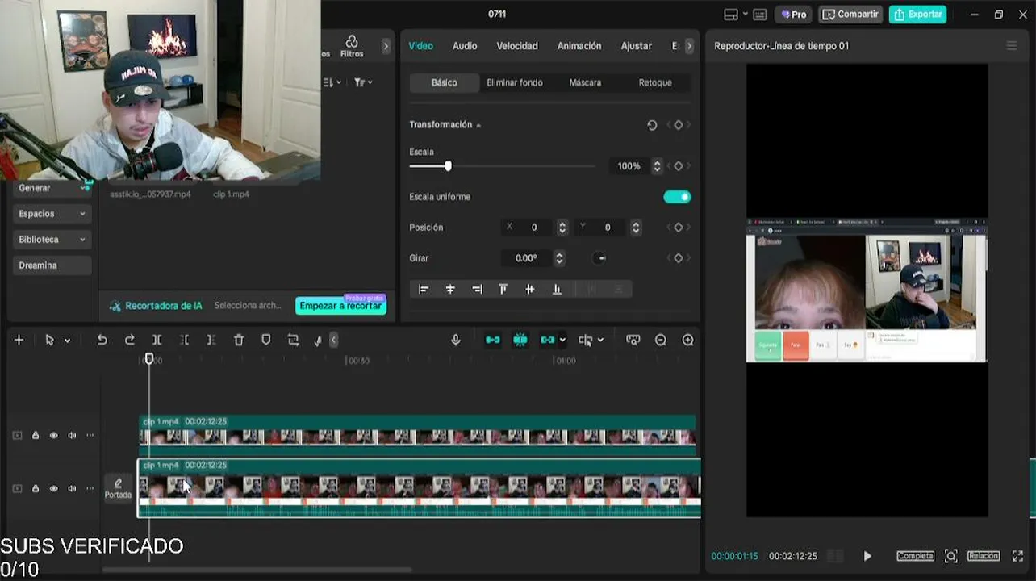Toggle Escala uniforme switch
Viewport: 1036px width, 581px height.
(x=677, y=197)
